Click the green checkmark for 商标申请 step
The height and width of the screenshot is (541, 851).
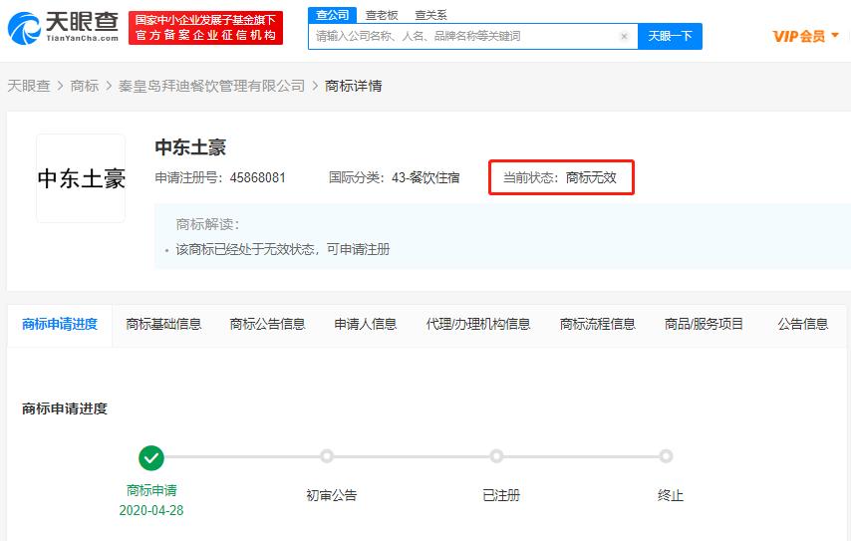point(151,457)
